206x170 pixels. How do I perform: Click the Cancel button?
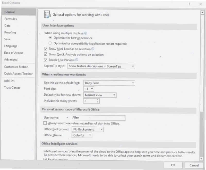click(x=194, y=165)
